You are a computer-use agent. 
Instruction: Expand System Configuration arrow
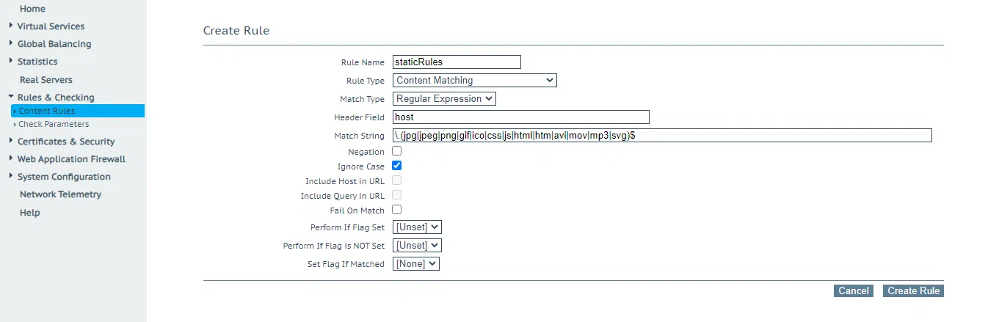(x=11, y=176)
